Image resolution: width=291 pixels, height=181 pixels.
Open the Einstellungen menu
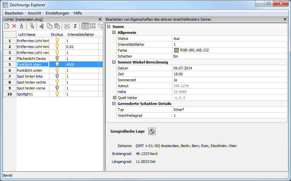(x=57, y=13)
